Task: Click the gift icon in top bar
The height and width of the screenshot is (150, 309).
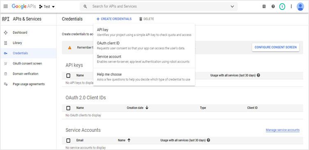Action: point(264,7)
